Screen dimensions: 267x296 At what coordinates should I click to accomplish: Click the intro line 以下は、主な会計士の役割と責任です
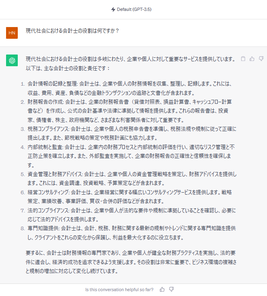click(68, 68)
